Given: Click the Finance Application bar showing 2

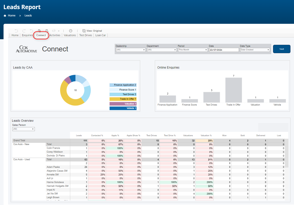Looking at the screenshot, I should click(168, 99).
